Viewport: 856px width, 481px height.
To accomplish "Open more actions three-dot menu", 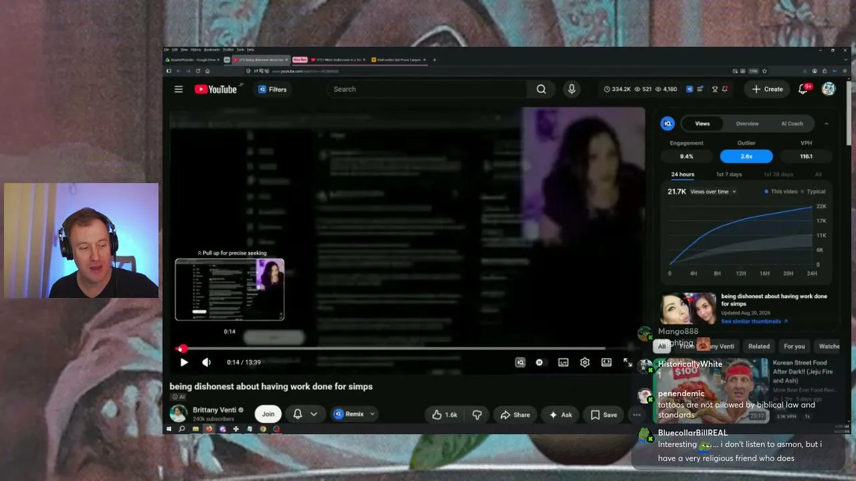I will pyautogui.click(x=637, y=415).
